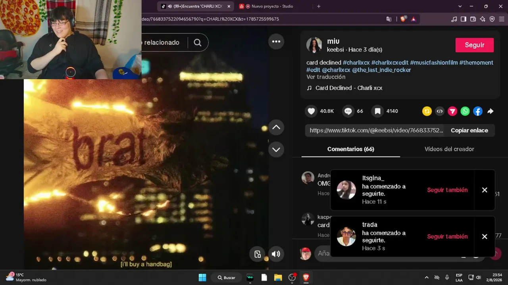Follow Itsgina_ back with Seguir también
The image size is (508, 285).
[x=447, y=190]
